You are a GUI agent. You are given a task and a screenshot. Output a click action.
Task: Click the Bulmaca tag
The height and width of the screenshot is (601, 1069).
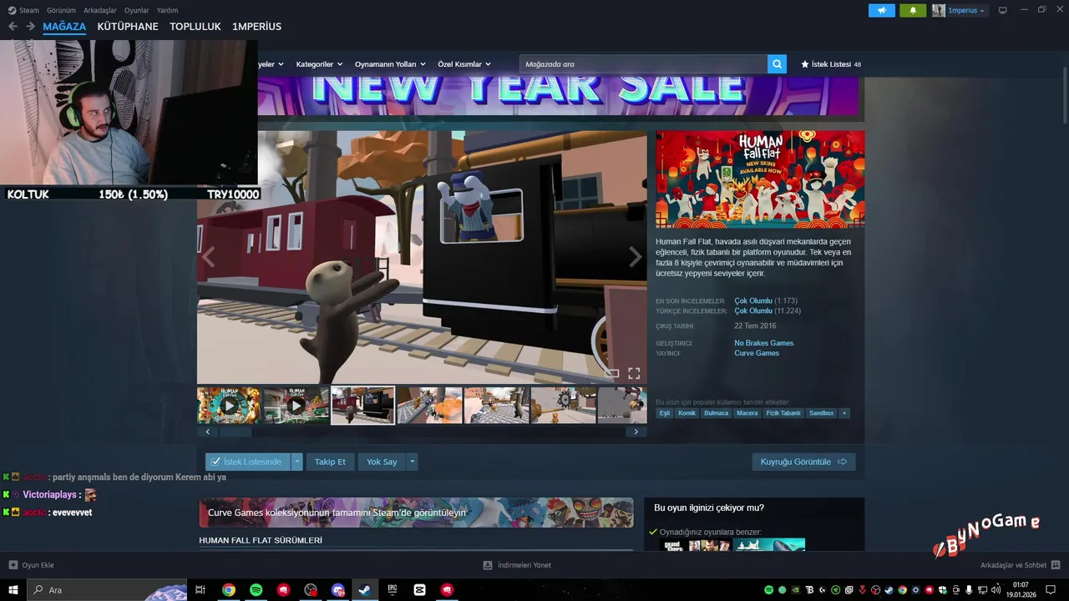(x=716, y=413)
